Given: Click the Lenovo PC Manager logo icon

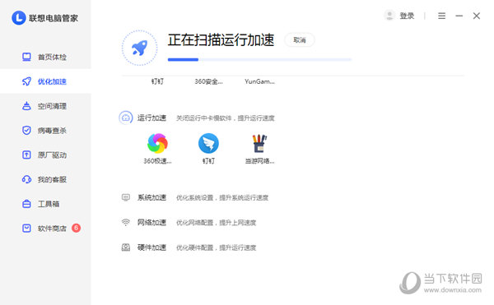Looking at the screenshot, I should (x=19, y=17).
